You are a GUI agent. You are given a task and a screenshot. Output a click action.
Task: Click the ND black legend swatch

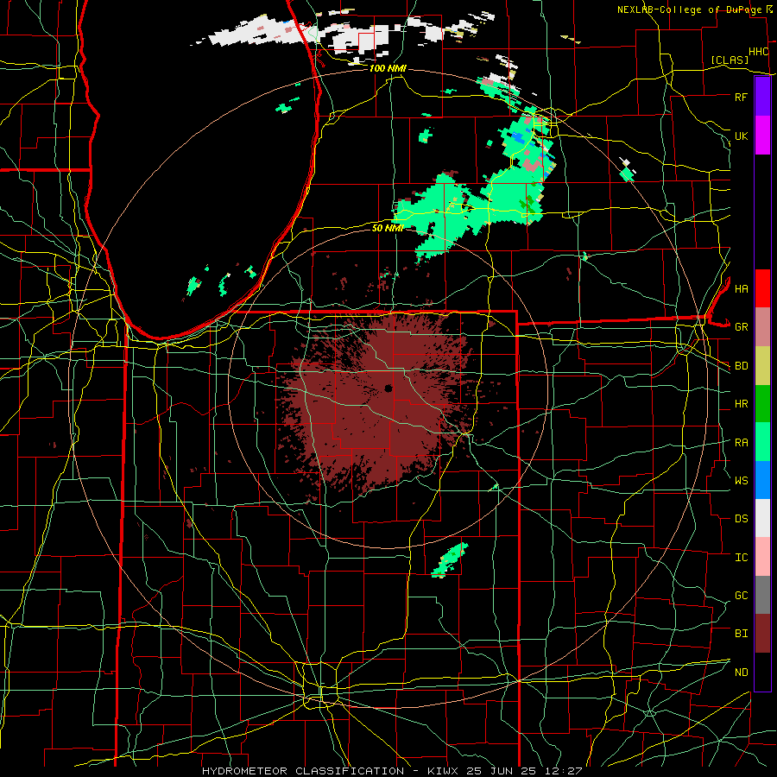[762, 672]
